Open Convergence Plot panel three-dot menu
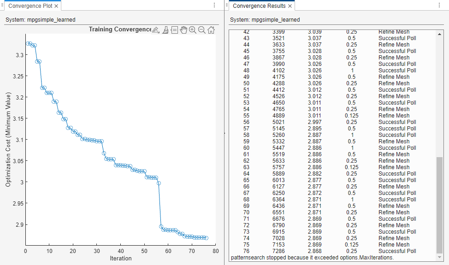The height and width of the screenshot is (265, 449). (x=214, y=6)
